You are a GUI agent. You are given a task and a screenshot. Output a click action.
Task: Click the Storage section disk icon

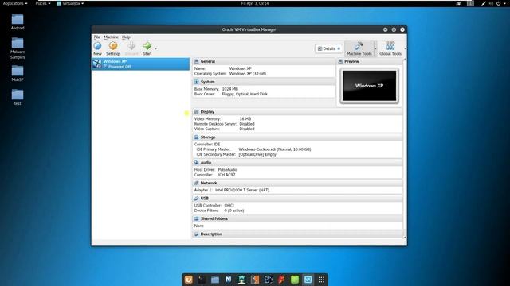click(x=197, y=137)
